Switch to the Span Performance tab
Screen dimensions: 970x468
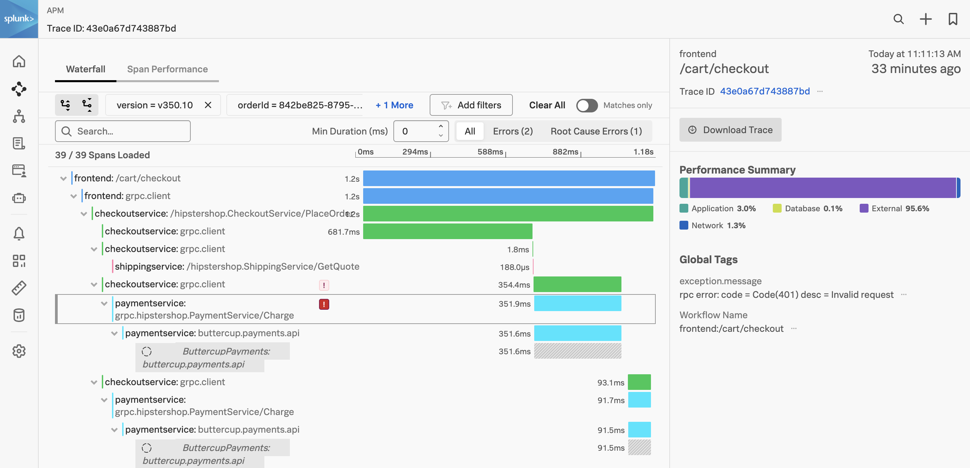tap(167, 69)
